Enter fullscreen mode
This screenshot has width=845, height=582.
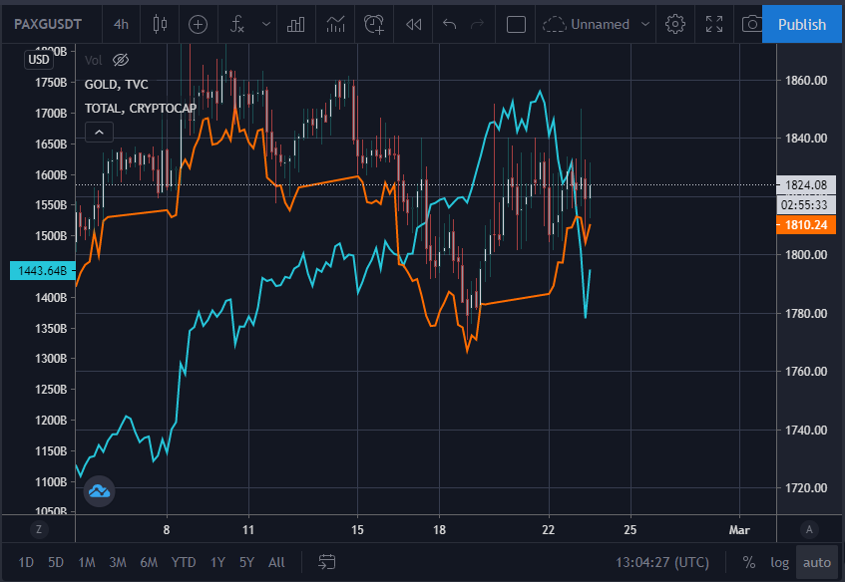point(714,24)
